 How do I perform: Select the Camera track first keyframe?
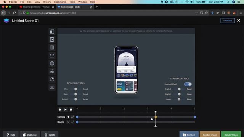pos(77,117)
